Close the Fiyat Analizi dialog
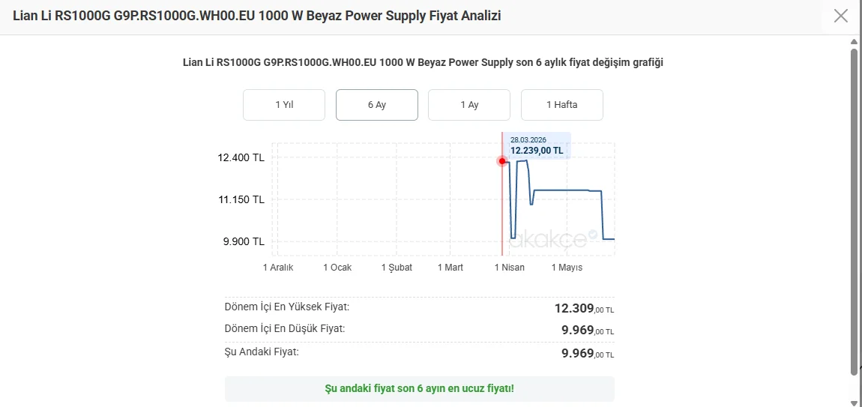The width and height of the screenshot is (862, 407). pos(840,16)
